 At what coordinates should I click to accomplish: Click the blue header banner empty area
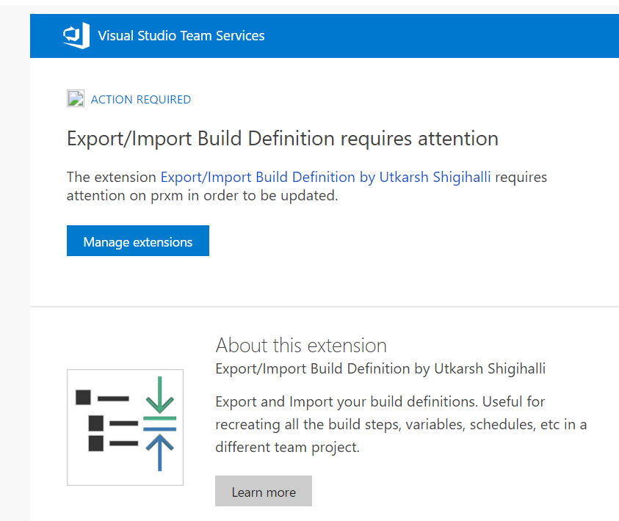(x=441, y=36)
